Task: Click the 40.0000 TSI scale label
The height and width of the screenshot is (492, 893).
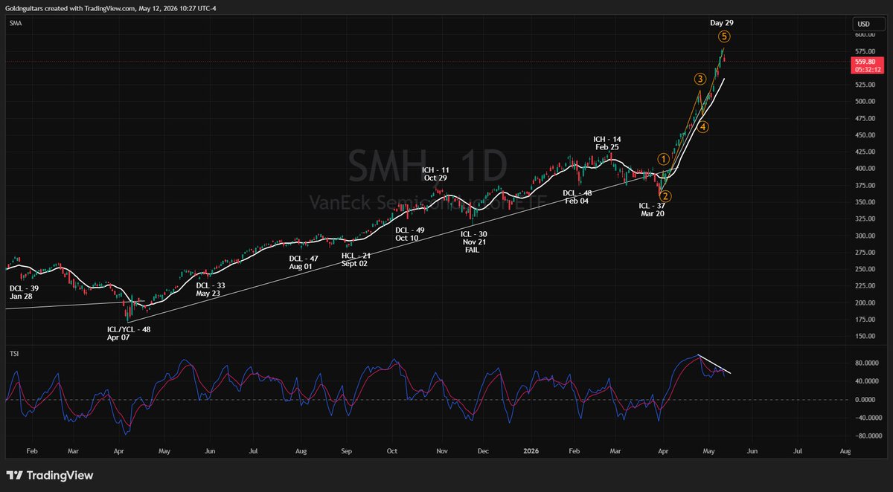Action: coord(867,381)
